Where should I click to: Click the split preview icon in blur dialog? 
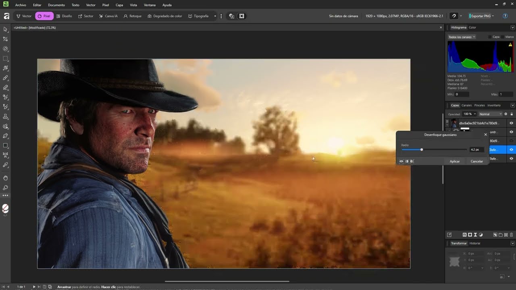407,161
